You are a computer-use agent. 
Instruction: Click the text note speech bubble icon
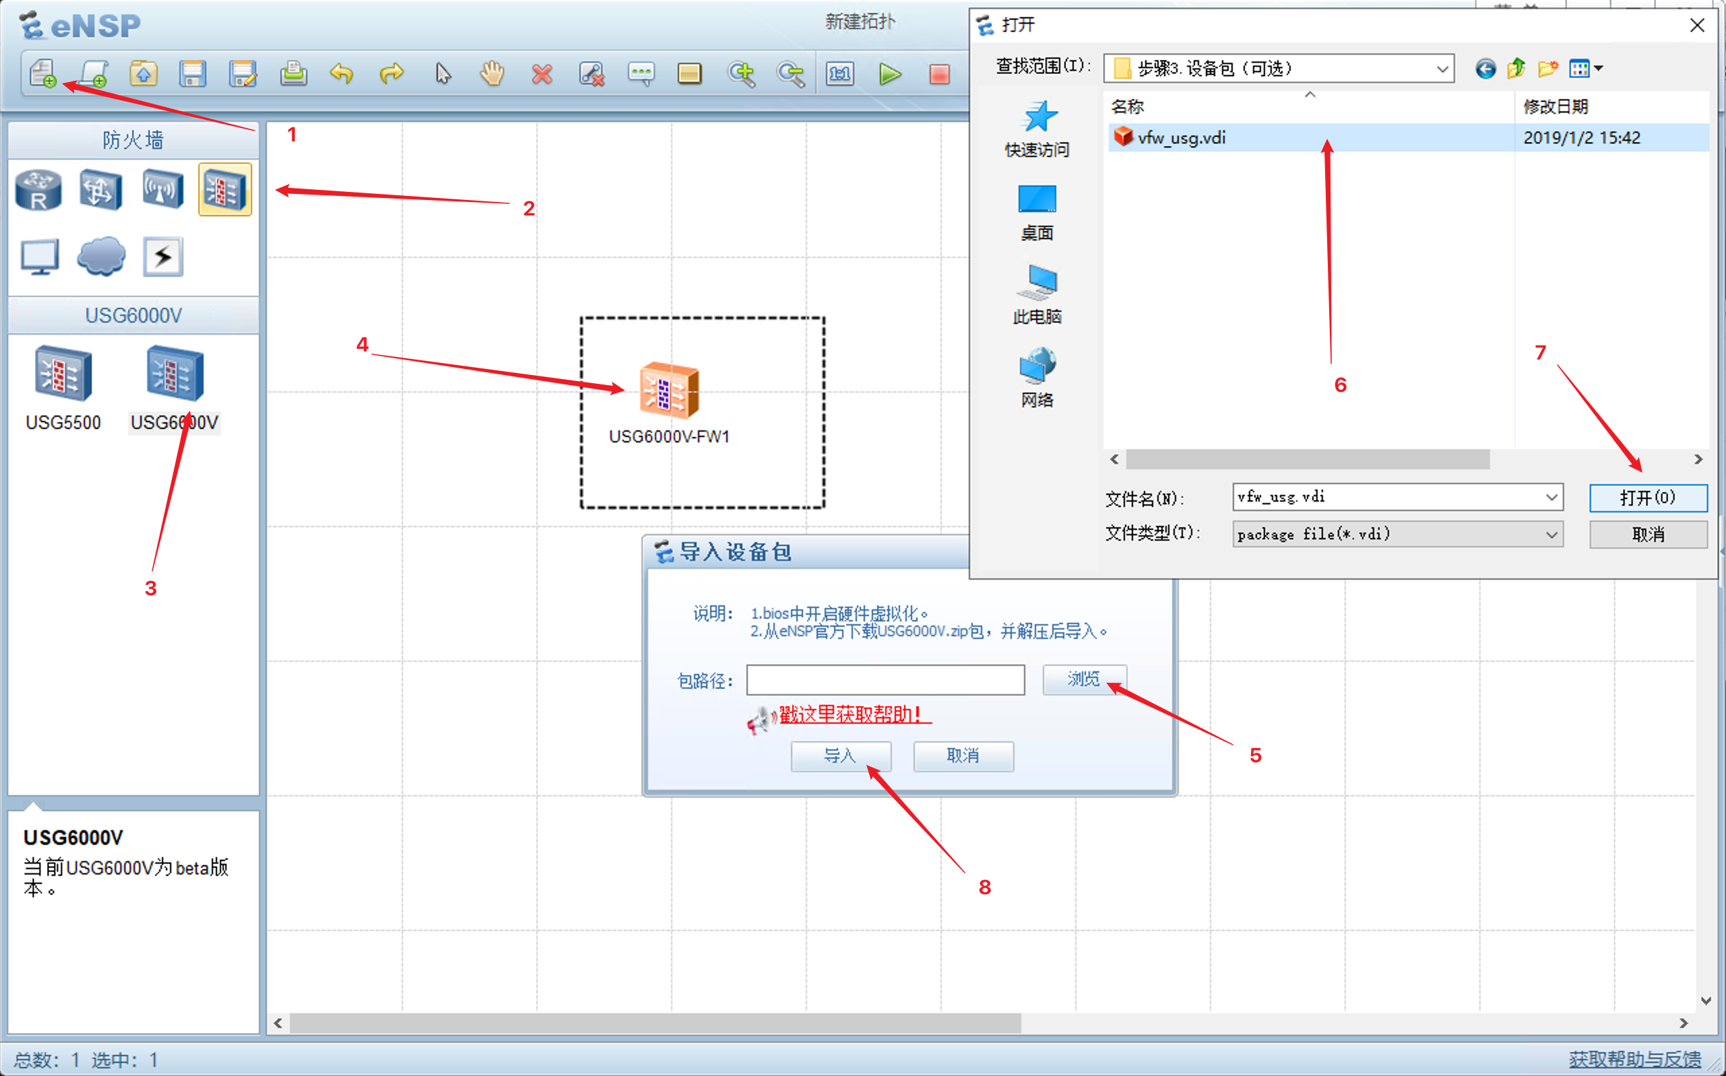click(641, 73)
